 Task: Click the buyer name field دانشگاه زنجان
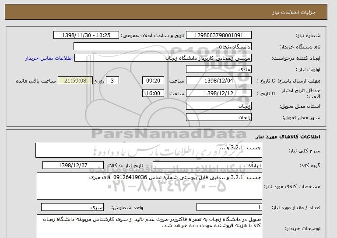pos(162,47)
